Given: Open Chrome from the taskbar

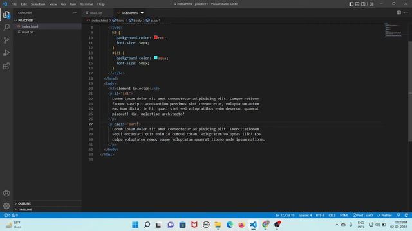Looking at the screenshot, I should pyautogui.click(x=265, y=225).
